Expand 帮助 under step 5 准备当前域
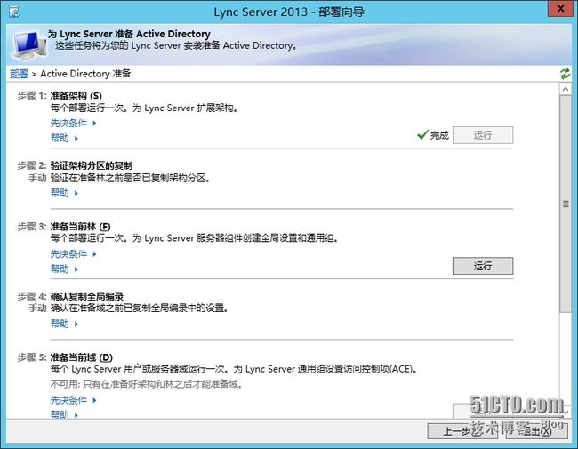 pyautogui.click(x=64, y=414)
